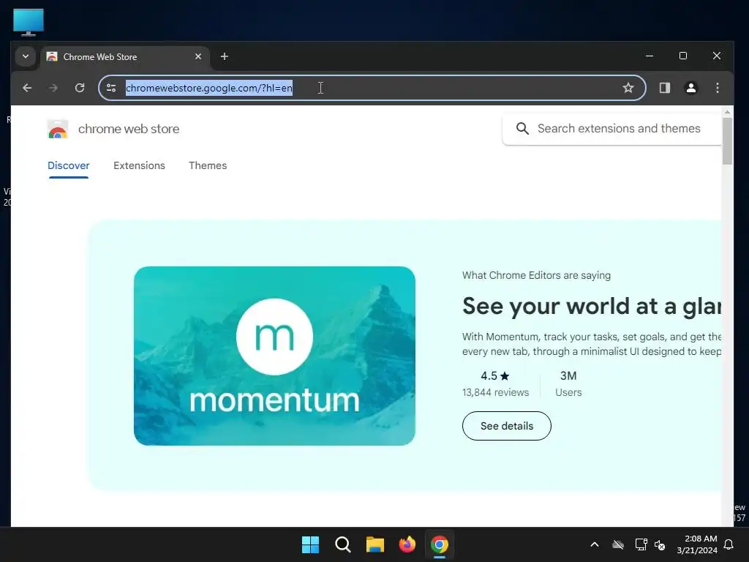Click the OneDrive cloud tray icon
This screenshot has width=749, height=562.
coord(618,544)
